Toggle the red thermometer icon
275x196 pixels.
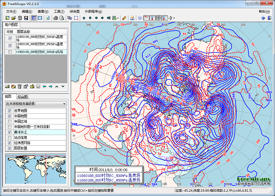click(152, 18)
